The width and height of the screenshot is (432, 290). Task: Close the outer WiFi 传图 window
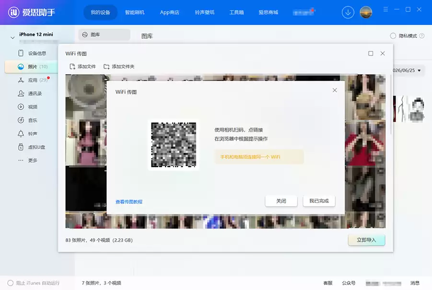click(x=383, y=53)
